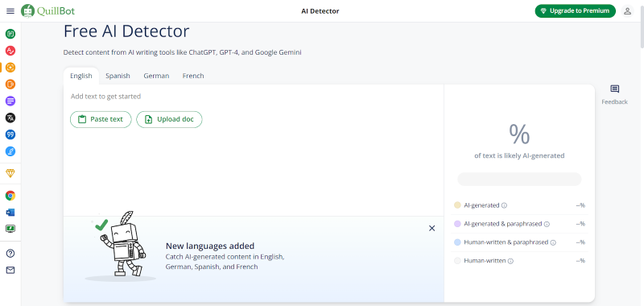Screen dimensions: 644x306
Task: Dismiss the New languages added banner
Action: tap(431, 229)
